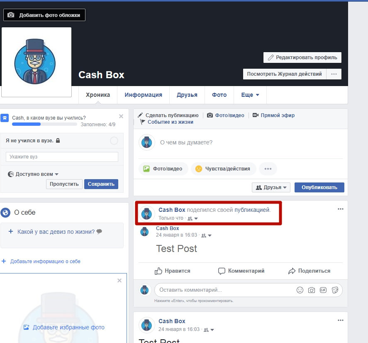368x343 pixels.
Task: Open sticker picker in comment box
Action: point(335,290)
